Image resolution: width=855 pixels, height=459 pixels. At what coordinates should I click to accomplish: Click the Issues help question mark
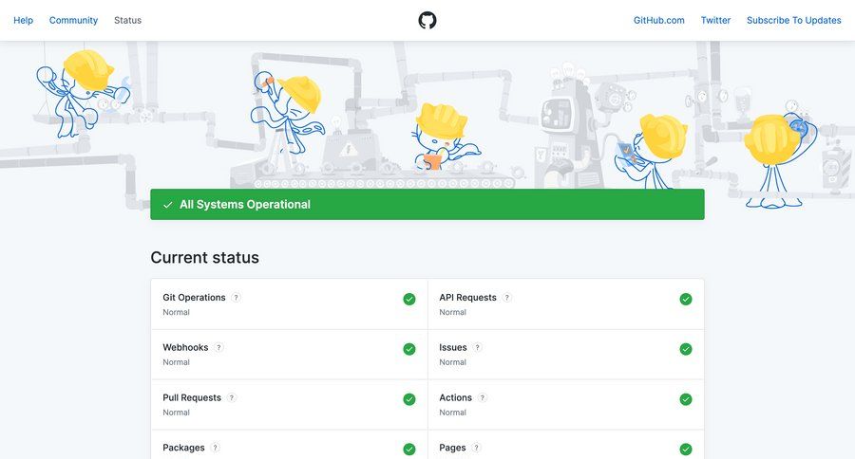pos(477,347)
